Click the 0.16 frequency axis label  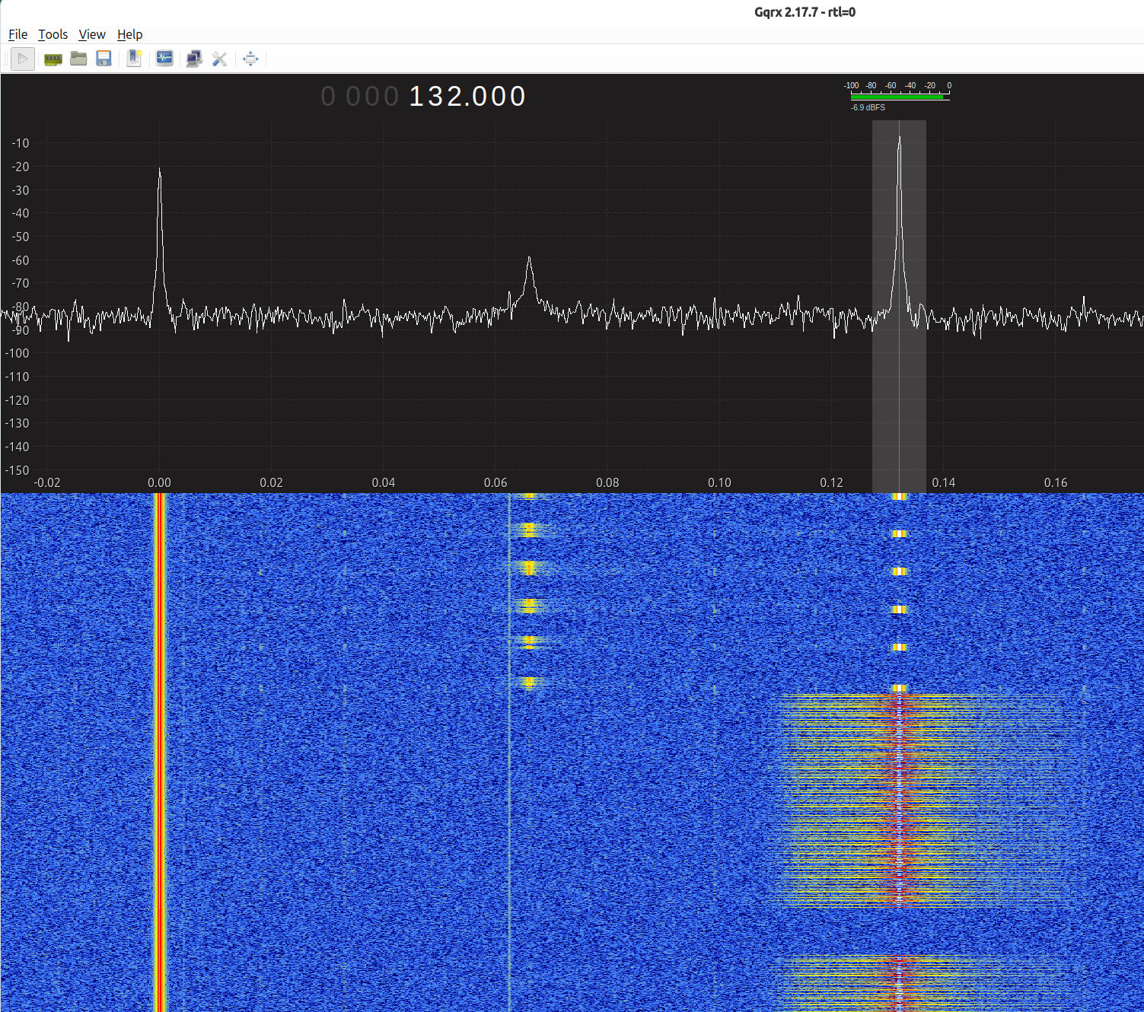[x=1056, y=482]
